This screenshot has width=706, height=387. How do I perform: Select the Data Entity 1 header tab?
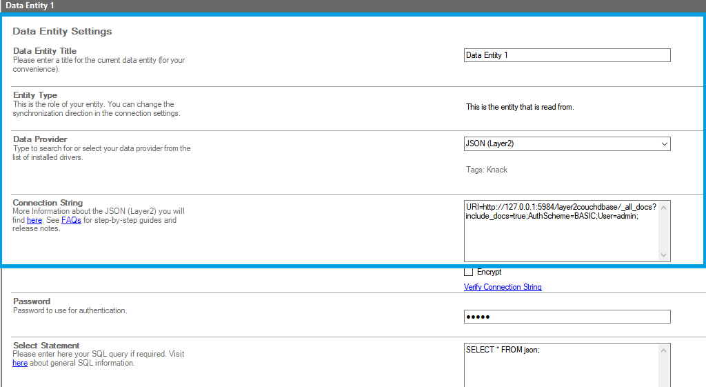30,6
